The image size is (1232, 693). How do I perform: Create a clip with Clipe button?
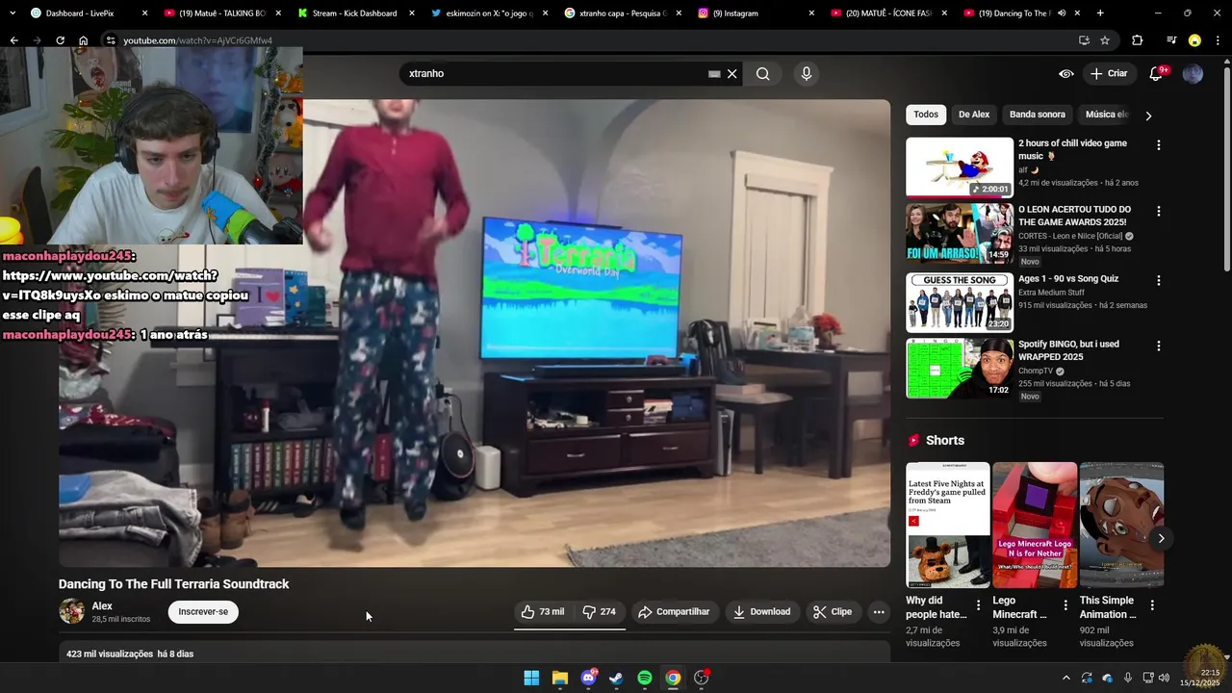click(x=833, y=611)
